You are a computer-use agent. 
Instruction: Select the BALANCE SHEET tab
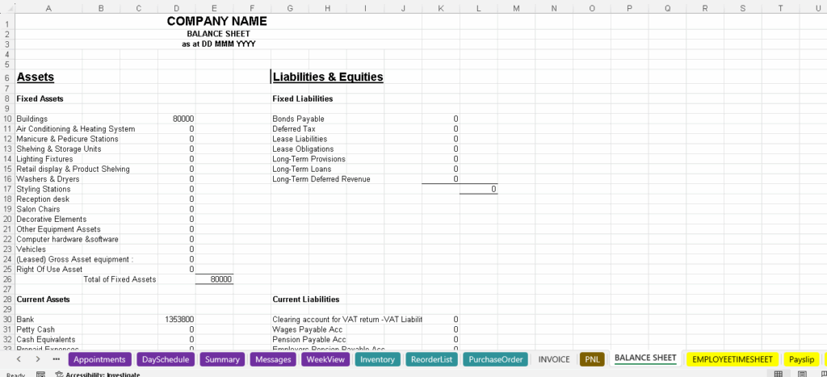click(x=645, y=358)
